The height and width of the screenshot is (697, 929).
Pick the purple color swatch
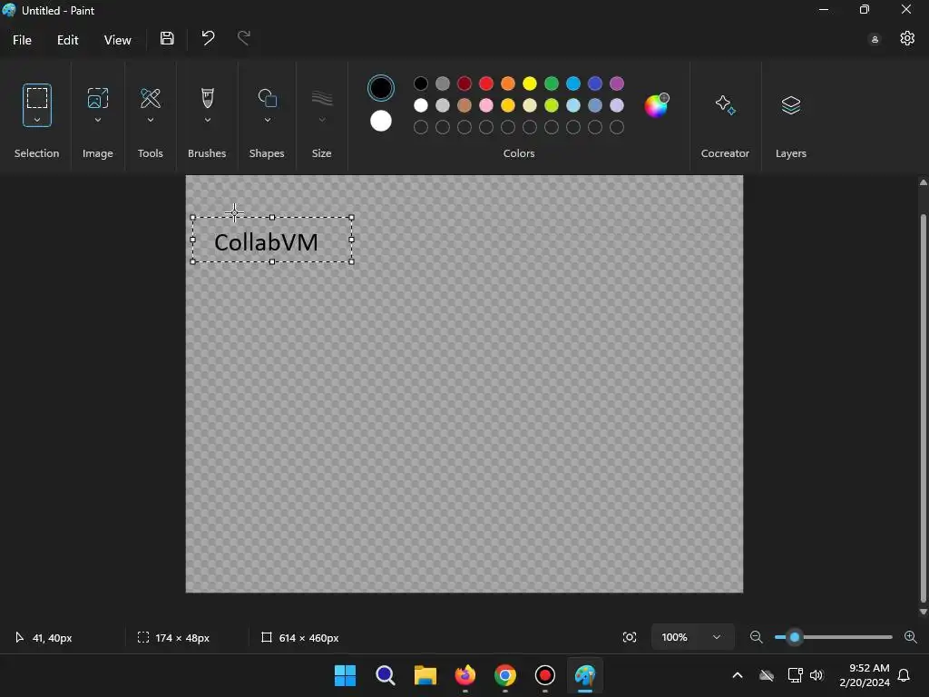point(617,83)
